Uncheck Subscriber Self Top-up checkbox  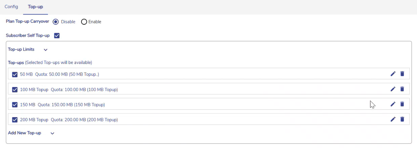(57, 35)
